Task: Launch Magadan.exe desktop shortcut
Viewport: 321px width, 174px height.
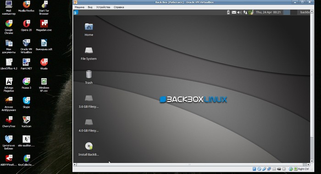Action: point(44,25)
